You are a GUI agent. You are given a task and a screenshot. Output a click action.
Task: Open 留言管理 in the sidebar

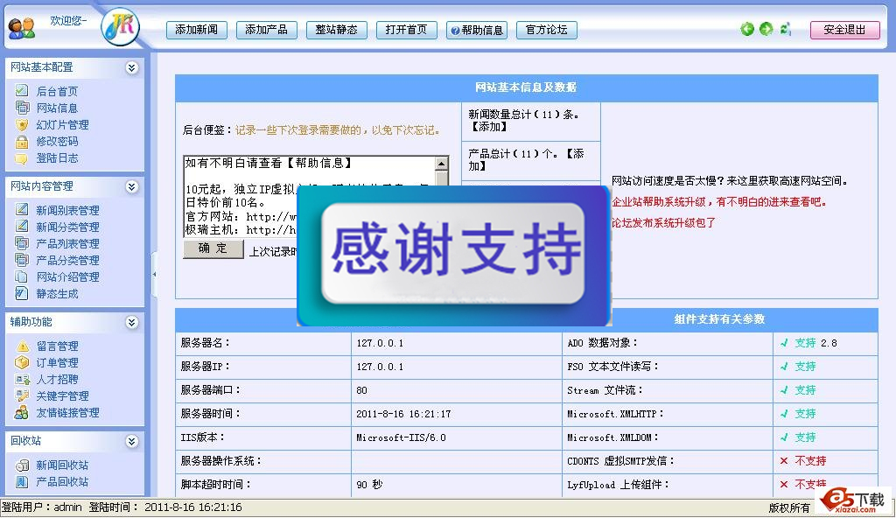57,346
